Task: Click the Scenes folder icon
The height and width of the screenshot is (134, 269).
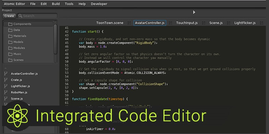Action: tap(10, 60)
